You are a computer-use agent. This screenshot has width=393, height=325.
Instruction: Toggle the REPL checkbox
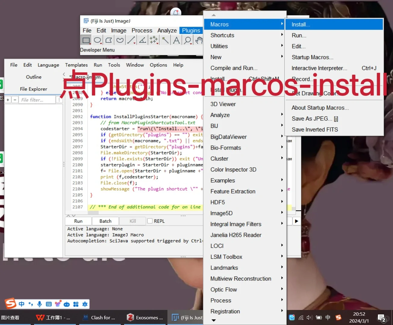pyautogui.click(x=150, y=221)
